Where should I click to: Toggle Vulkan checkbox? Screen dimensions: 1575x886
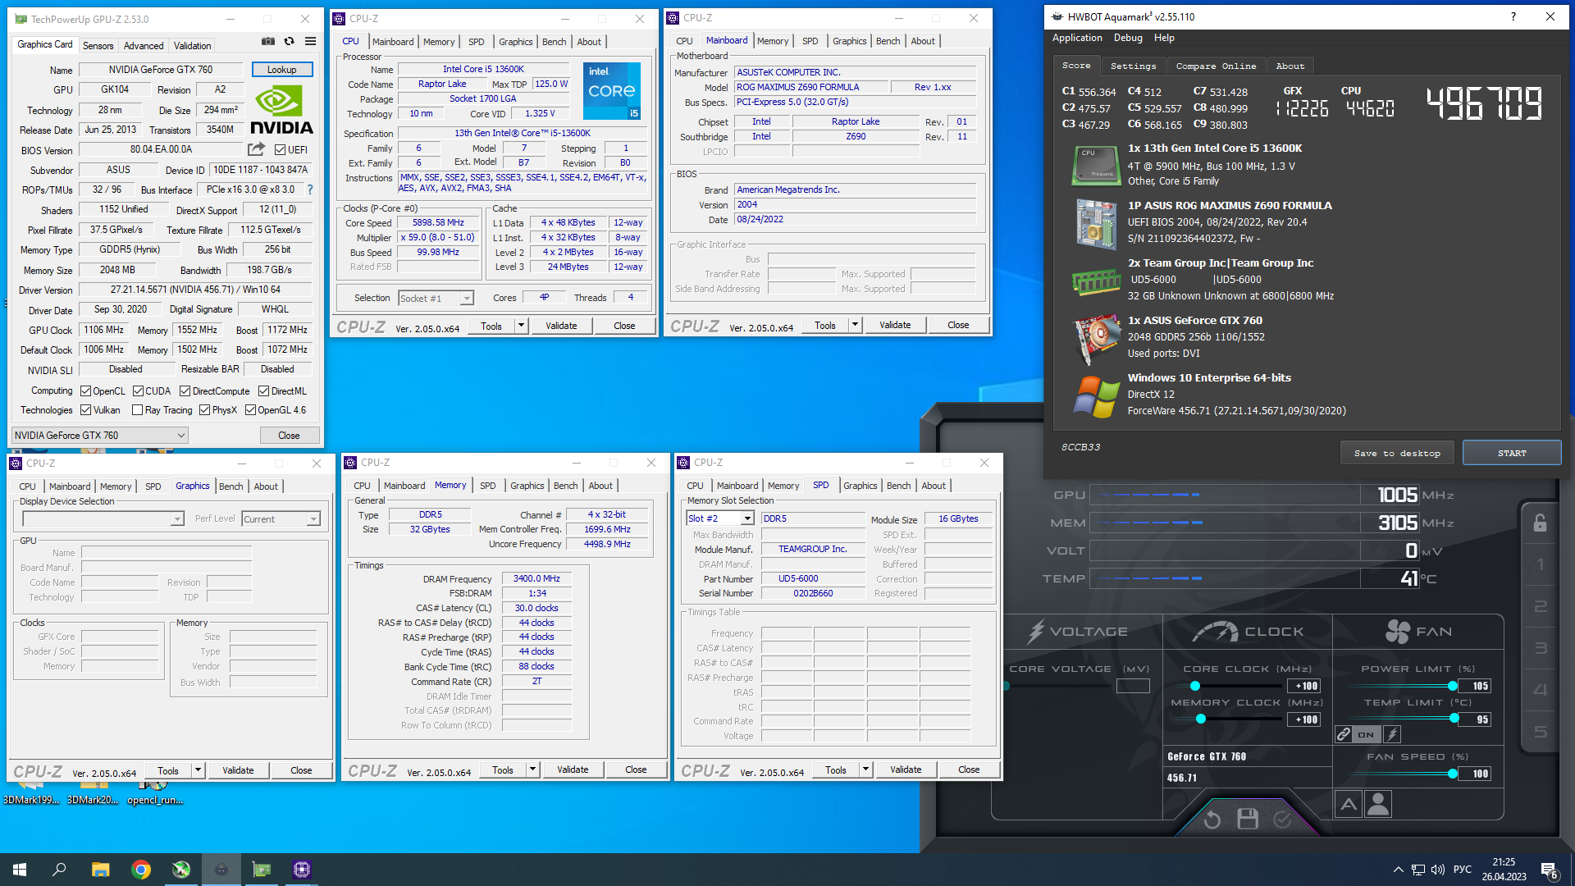point(85,410)
